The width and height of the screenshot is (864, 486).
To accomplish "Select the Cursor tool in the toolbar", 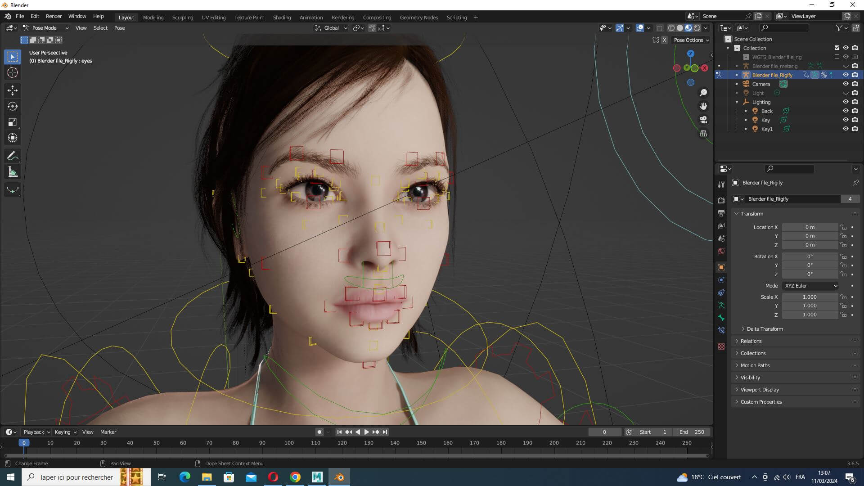I will click(x=13, y=72).
